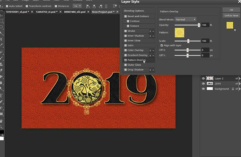The height and width of the screenshot is (157, 241).
Task: Click the Opacity value field
Action: [x=205, y=25]
